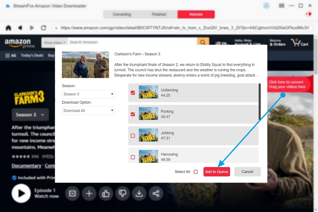This screenshot has height=212, width=318.
Task: Expand the Season 3 selector on Amazon page
Action: click(30, 115)
